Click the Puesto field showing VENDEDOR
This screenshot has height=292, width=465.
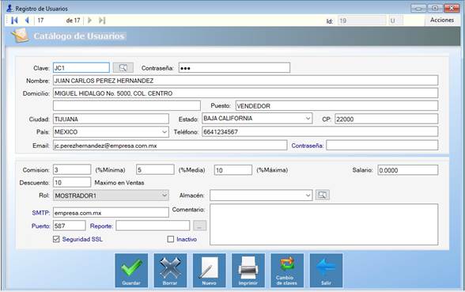tap(337, 106)
